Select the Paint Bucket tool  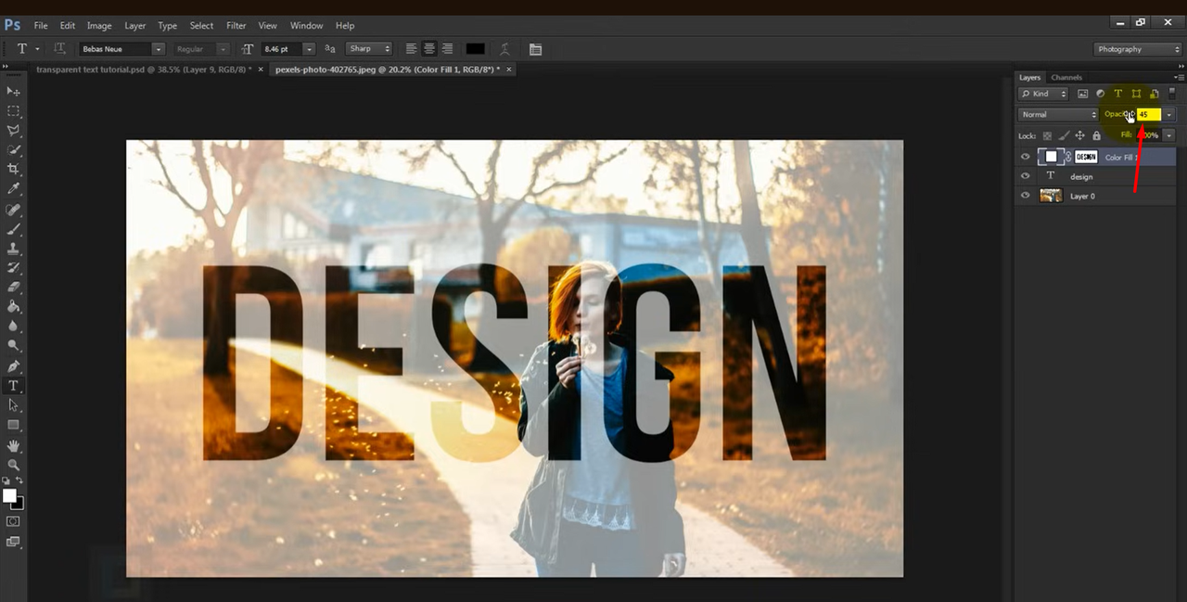[x=13, y=306]
